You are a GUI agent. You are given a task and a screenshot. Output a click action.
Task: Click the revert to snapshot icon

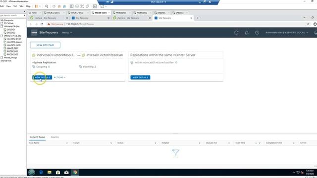pos(59,6)
